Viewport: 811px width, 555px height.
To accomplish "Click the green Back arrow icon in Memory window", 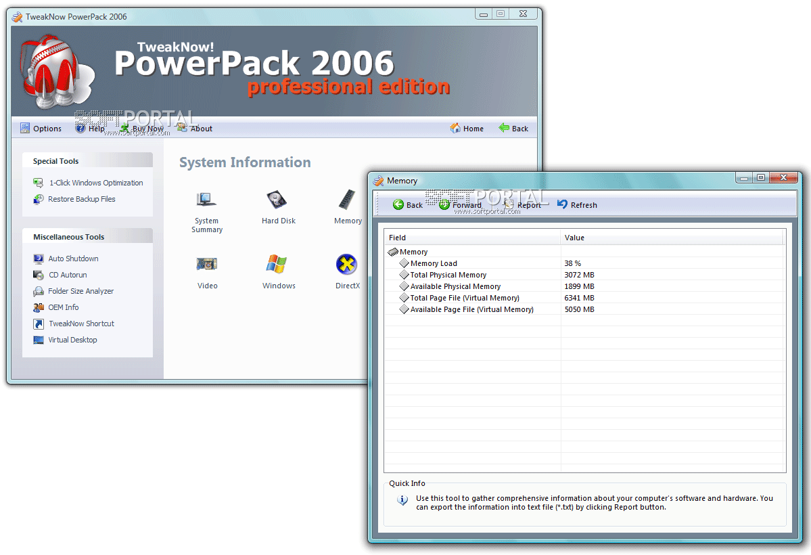I will coord(398,204).
